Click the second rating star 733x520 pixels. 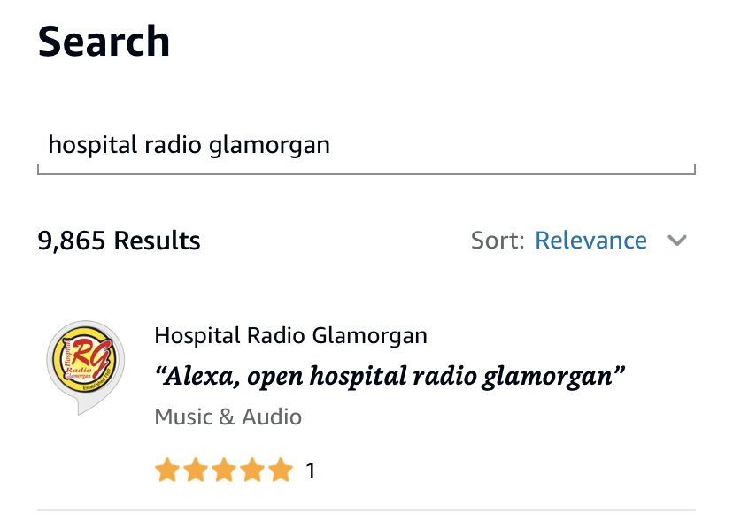(x=196, y=470)
